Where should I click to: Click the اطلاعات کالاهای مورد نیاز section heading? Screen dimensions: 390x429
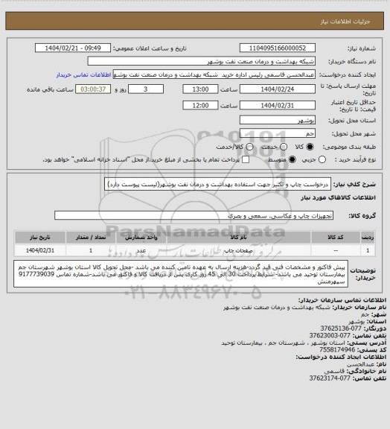click(338, 198)
